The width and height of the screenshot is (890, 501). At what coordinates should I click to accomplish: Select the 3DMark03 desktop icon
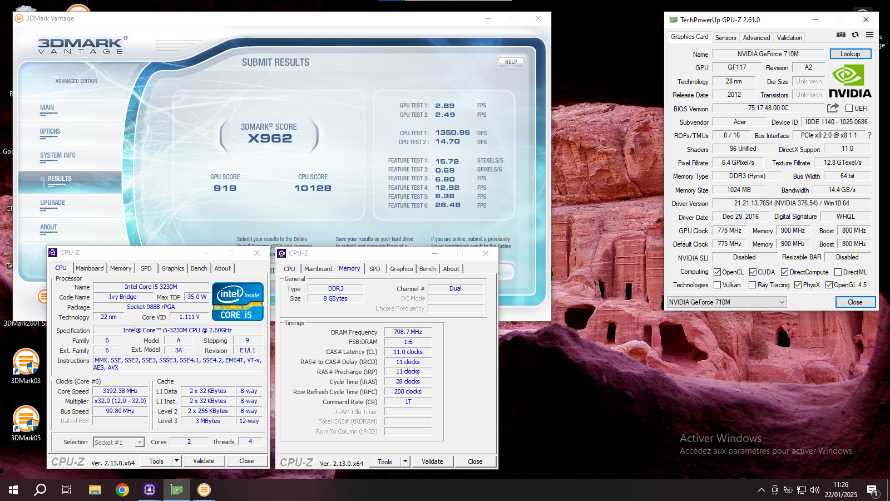pos(26,366)
